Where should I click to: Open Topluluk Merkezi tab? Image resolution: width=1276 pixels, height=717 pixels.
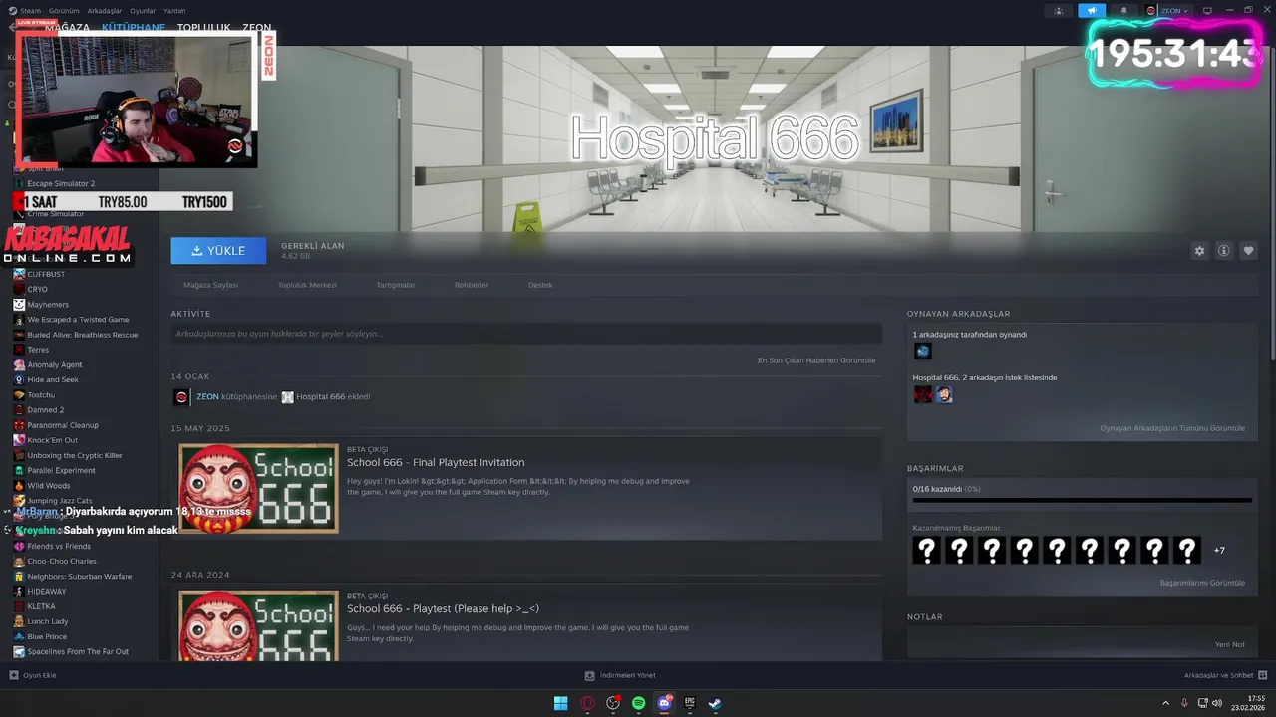(307, 285)
